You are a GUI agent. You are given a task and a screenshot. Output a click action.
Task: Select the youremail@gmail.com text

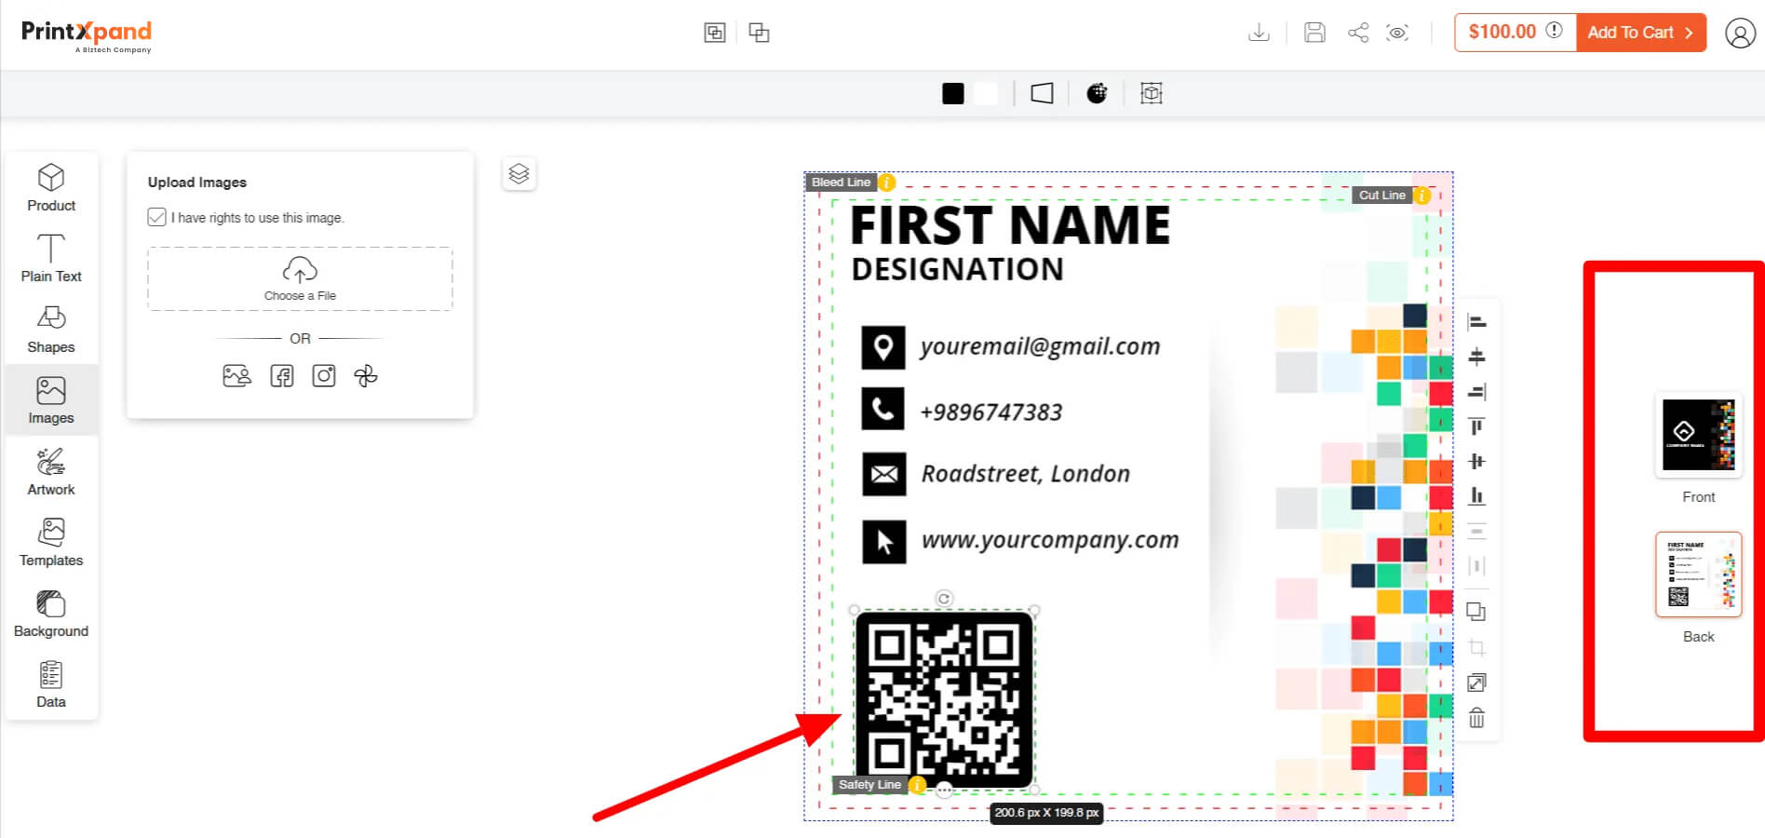(x=1040, y=346)
